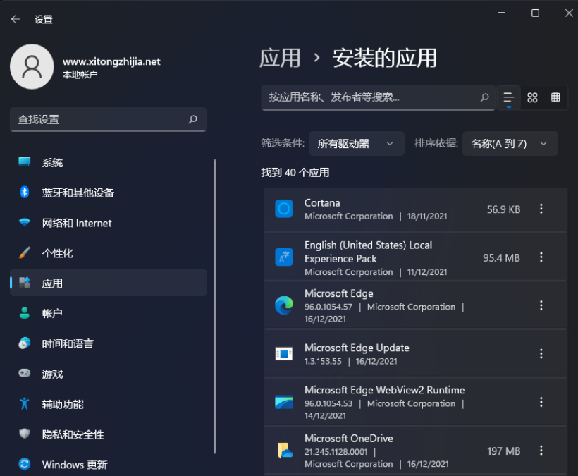The image size is (578, 476).
Task: Click the 帐户 person icon
Action: point(25,312)
